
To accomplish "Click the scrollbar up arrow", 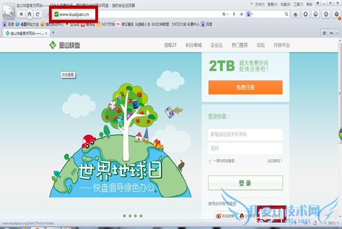I will click(340, 40).
